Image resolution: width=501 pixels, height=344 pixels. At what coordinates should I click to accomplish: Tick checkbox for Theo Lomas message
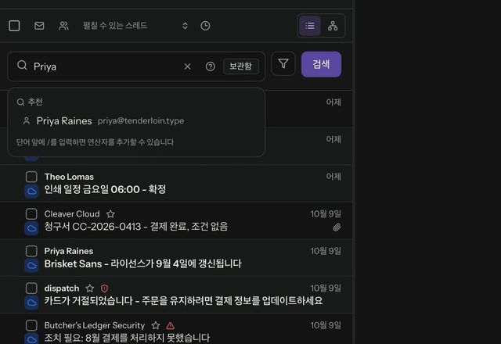31,177
